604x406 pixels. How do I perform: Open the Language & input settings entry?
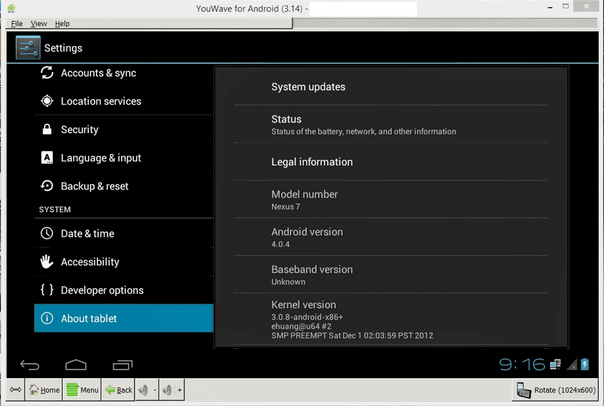click(x=124, y=158)
